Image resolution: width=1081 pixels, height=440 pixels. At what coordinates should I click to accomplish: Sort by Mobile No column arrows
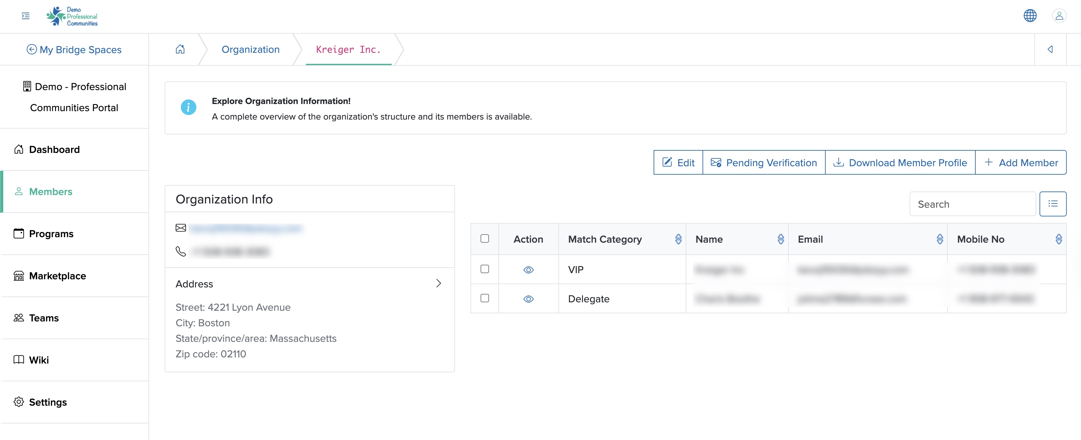click(1058, 239)
